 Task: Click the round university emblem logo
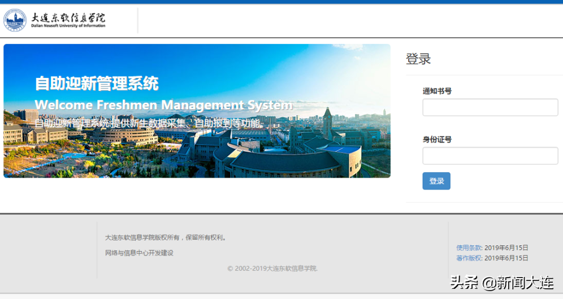coord(15,20)
